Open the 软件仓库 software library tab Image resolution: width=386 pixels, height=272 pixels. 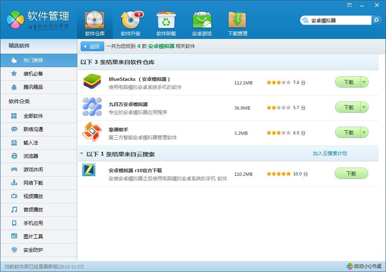[x=95, y=24]
